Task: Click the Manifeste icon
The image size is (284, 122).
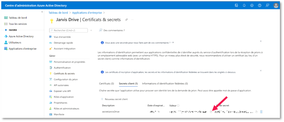Action: pos(51,114)
